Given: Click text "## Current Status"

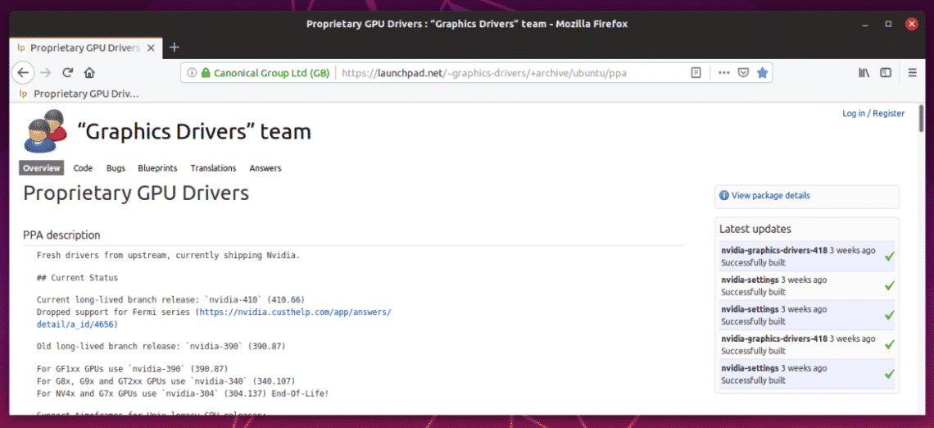Looking at the screenshot, I should (78, 278).
